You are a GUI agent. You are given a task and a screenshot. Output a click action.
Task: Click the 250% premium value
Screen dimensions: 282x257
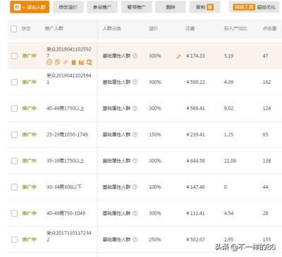tap(155, 239)
